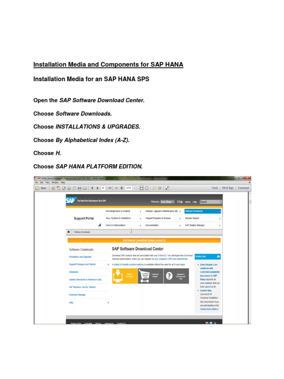
Task: Click the Support Portal collapse triangle
Action: tap(99, 225)
